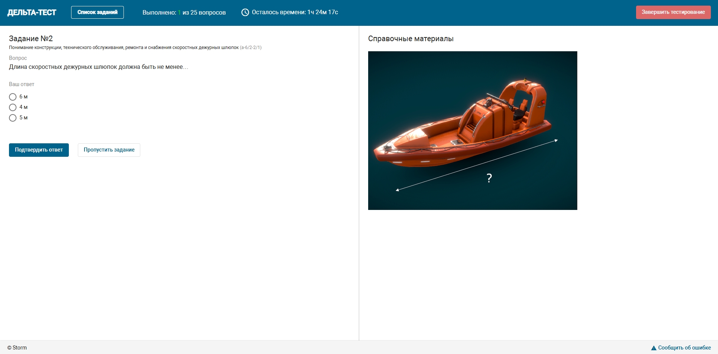Click the Задание №2 heading
This screenshot has width=718, height=354.
click(31, 39)
